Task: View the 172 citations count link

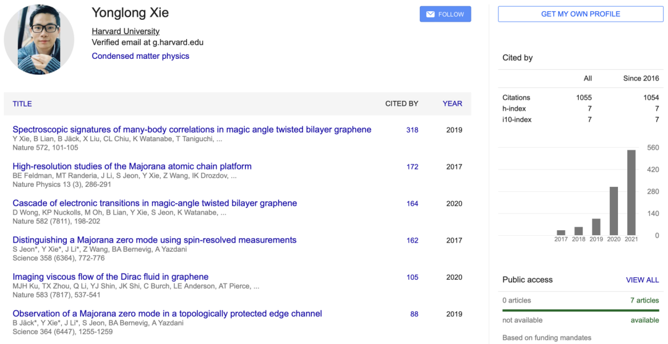Action: tap(412, 167)
